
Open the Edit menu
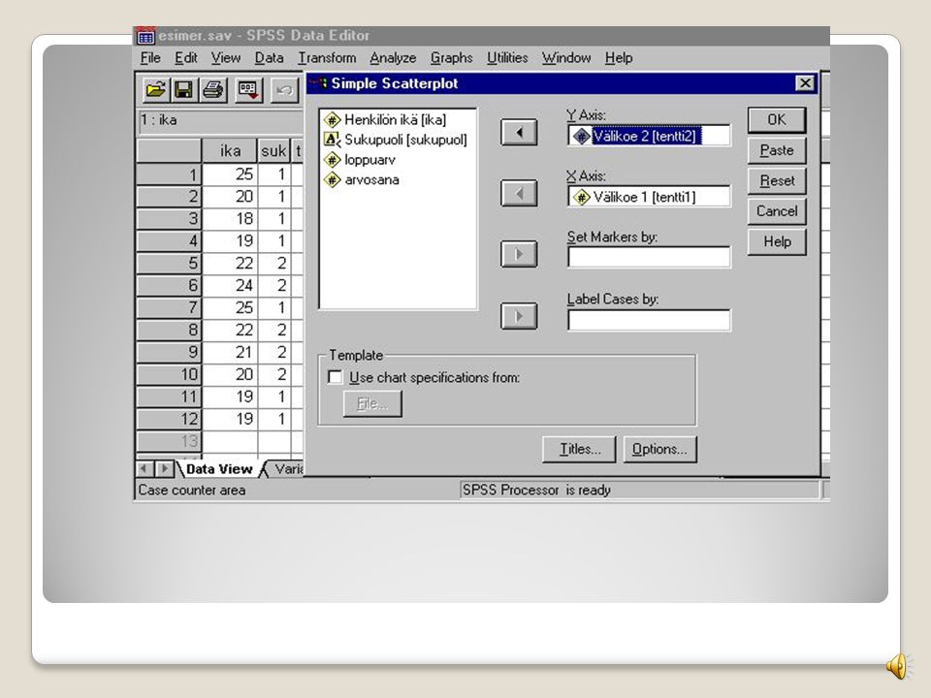pos(186,57)
